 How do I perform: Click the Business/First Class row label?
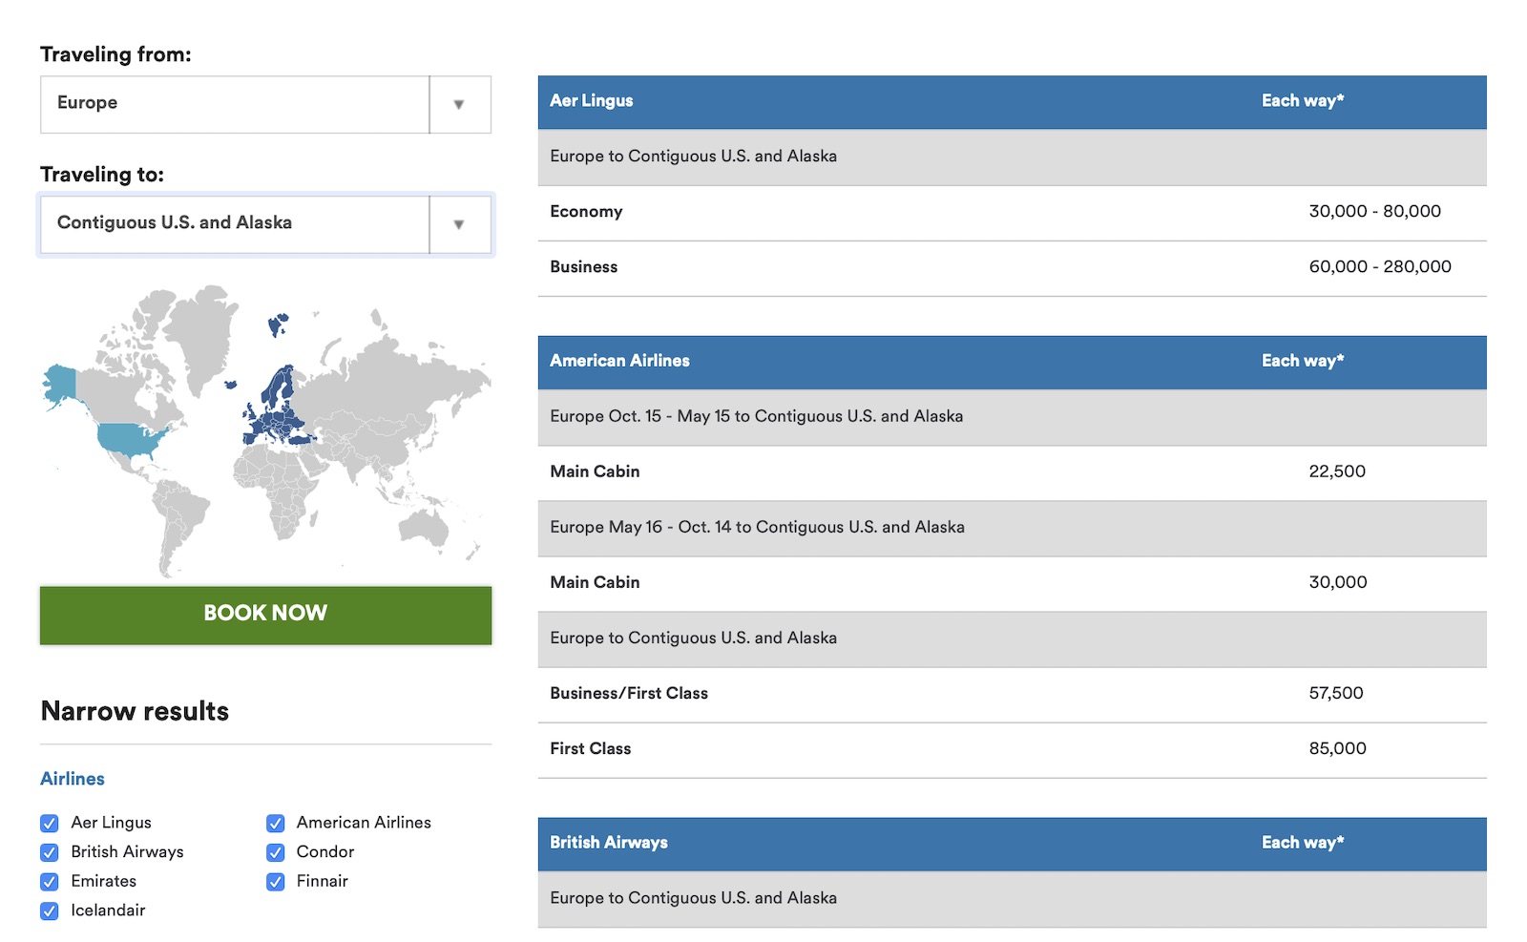629,693
